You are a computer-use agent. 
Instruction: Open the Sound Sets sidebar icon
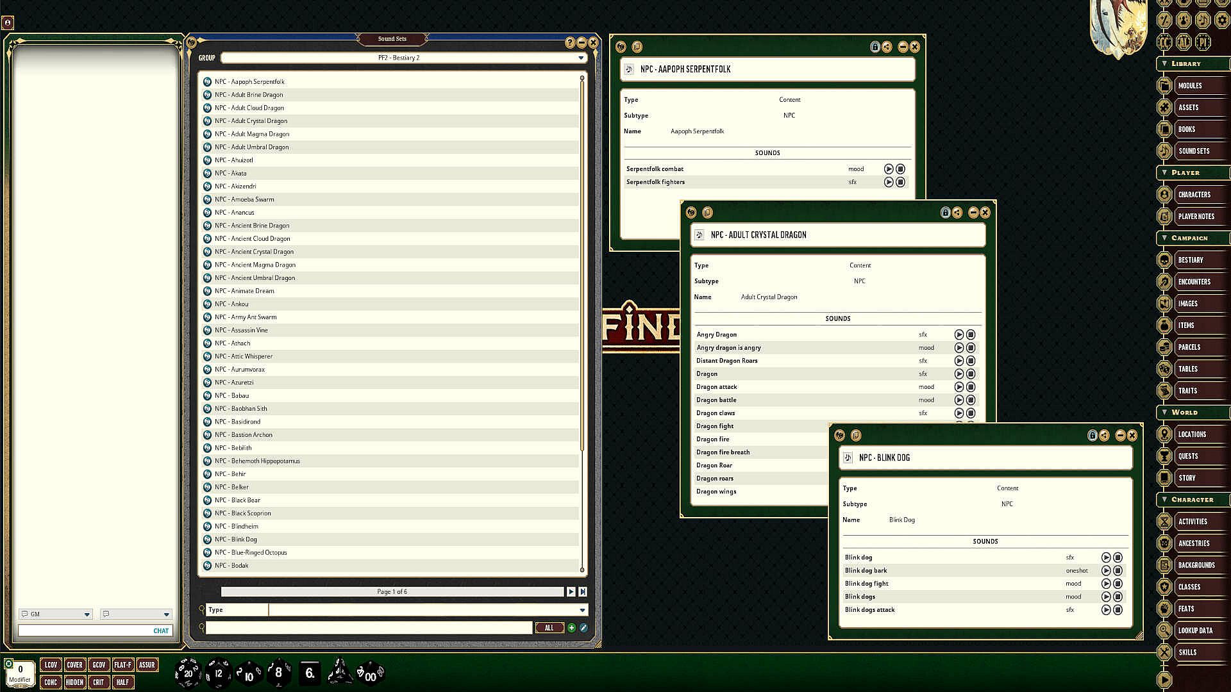1164,151
